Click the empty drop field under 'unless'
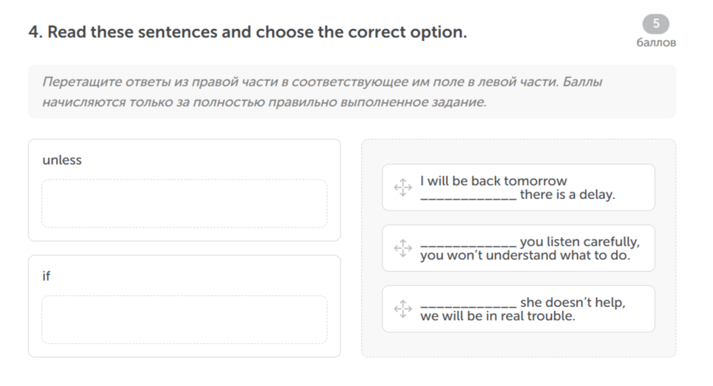The width and height of the screenshot is (713, 386). click(x=184, y=204)
